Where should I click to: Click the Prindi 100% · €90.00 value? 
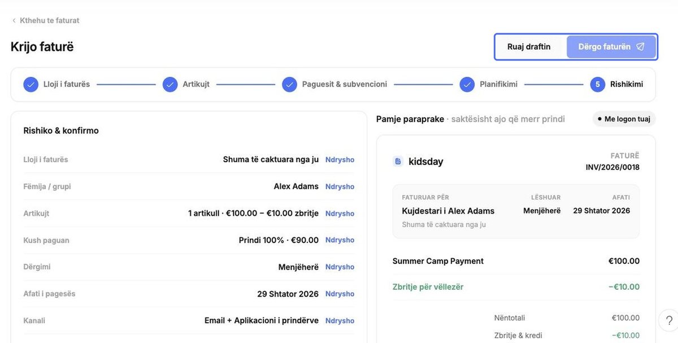click(279, 240)
